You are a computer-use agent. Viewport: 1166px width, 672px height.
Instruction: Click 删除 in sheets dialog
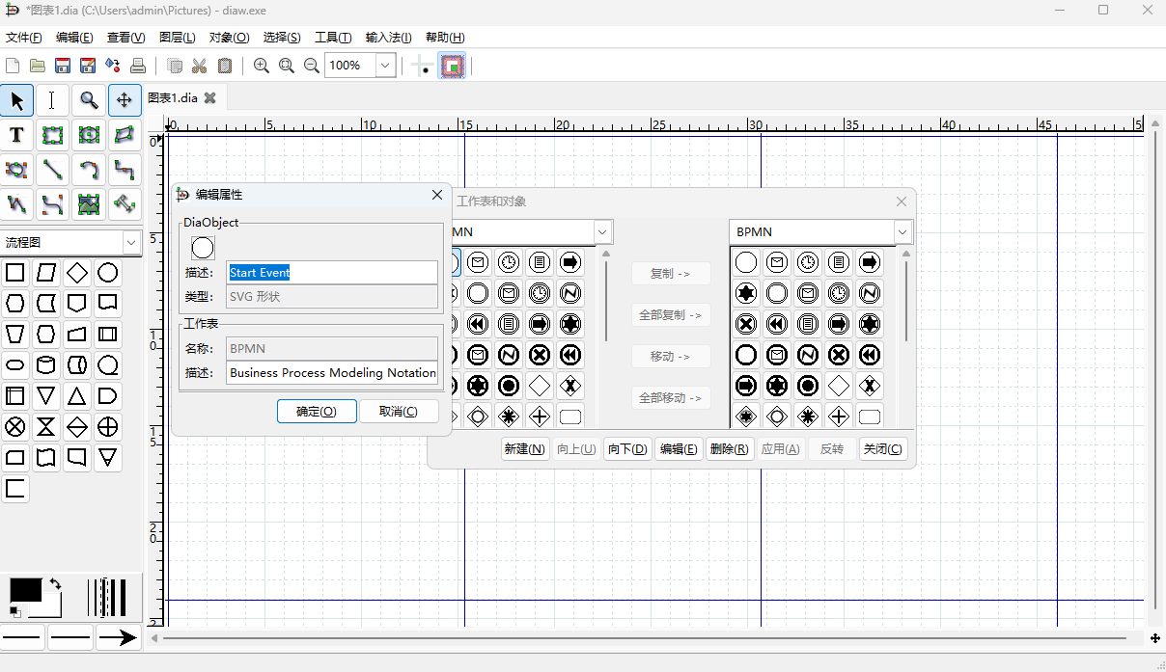coord(729,449)
